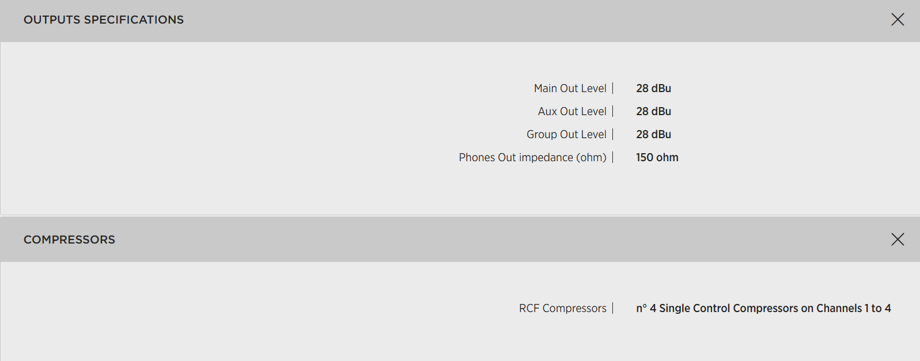Click the divider bar after RCF Compressors
920x361 pixels.
pyautogui.click(x=613, y=308)
